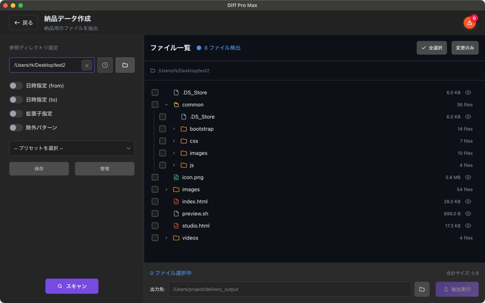Switch to 変更のみ filter view
This screenshot has width=485, height=303.
[465, 47]
